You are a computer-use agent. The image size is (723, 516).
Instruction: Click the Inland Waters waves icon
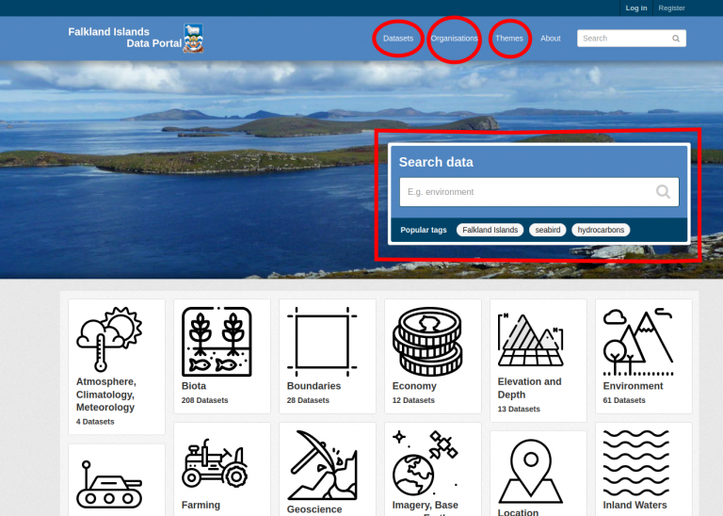(638, 461)
